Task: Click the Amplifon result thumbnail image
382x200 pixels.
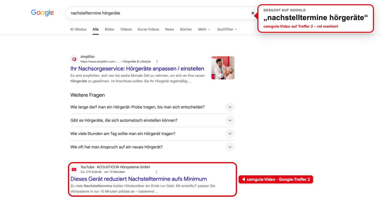Action: click(x=223, y=68)
